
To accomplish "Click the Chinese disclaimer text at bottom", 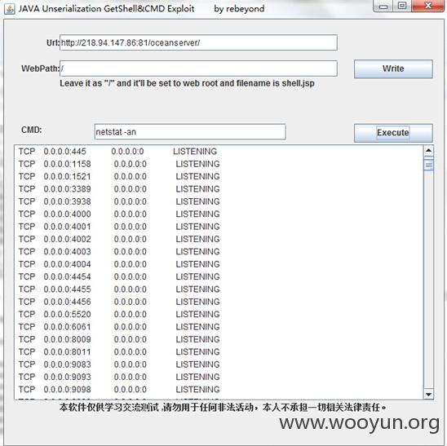I will (x=223, y=407).
